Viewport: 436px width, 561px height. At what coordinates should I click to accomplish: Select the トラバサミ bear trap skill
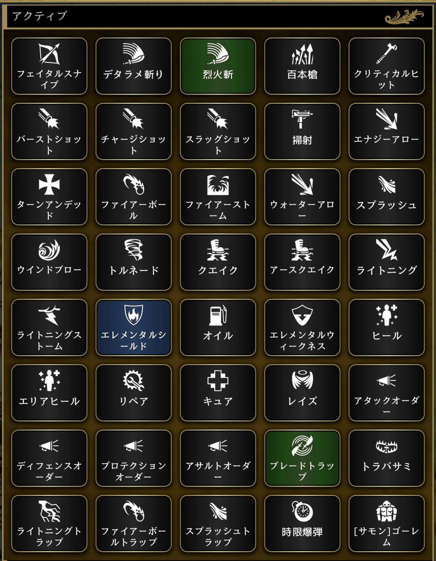[387, 458]
